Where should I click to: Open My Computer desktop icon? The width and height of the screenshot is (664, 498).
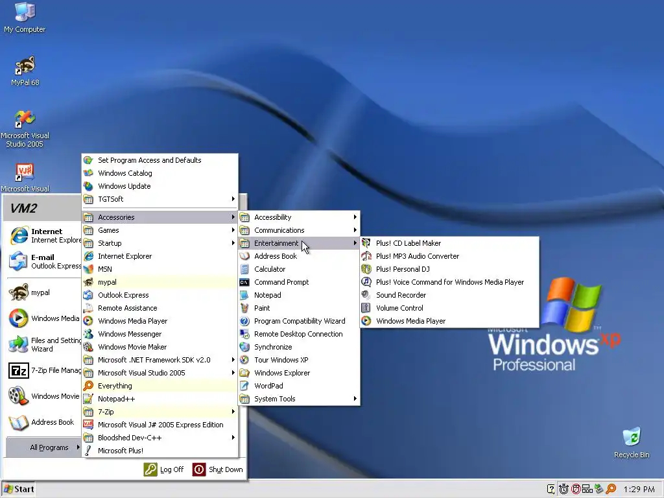point(25,17)
